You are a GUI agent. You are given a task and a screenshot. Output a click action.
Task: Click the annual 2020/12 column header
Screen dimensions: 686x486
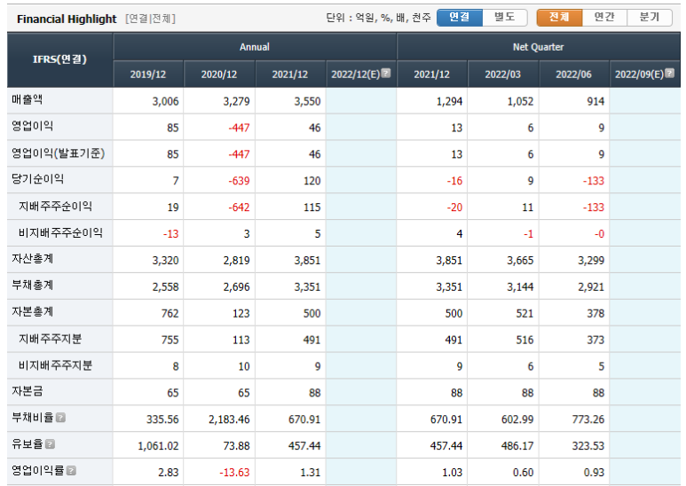[x=219, y=74]
